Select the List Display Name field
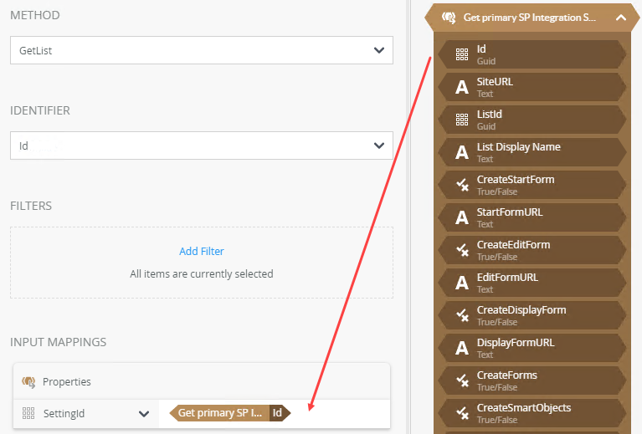Screen dimensions: 642x434 pyautogui.click(x=532, y=152)
